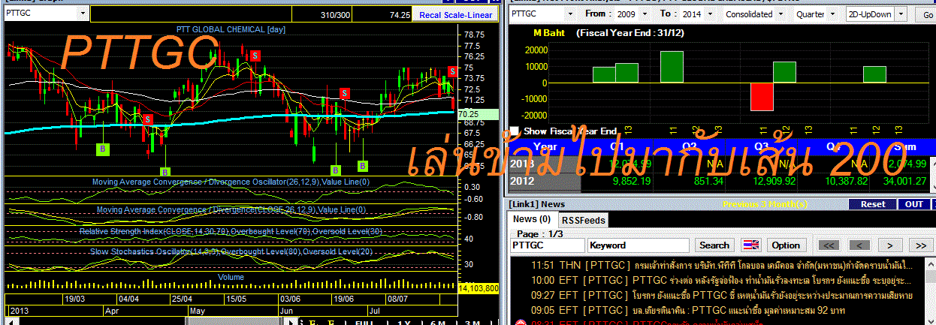Go to the last news page (>>)
Screen dimensions: 936x325
[920, 245]
